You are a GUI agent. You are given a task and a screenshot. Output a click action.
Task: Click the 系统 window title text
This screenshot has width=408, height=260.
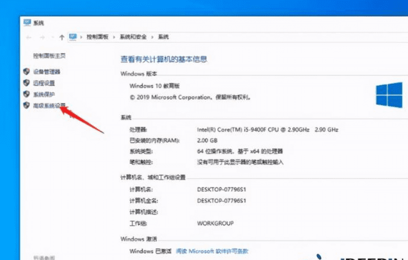coord(38,23)
